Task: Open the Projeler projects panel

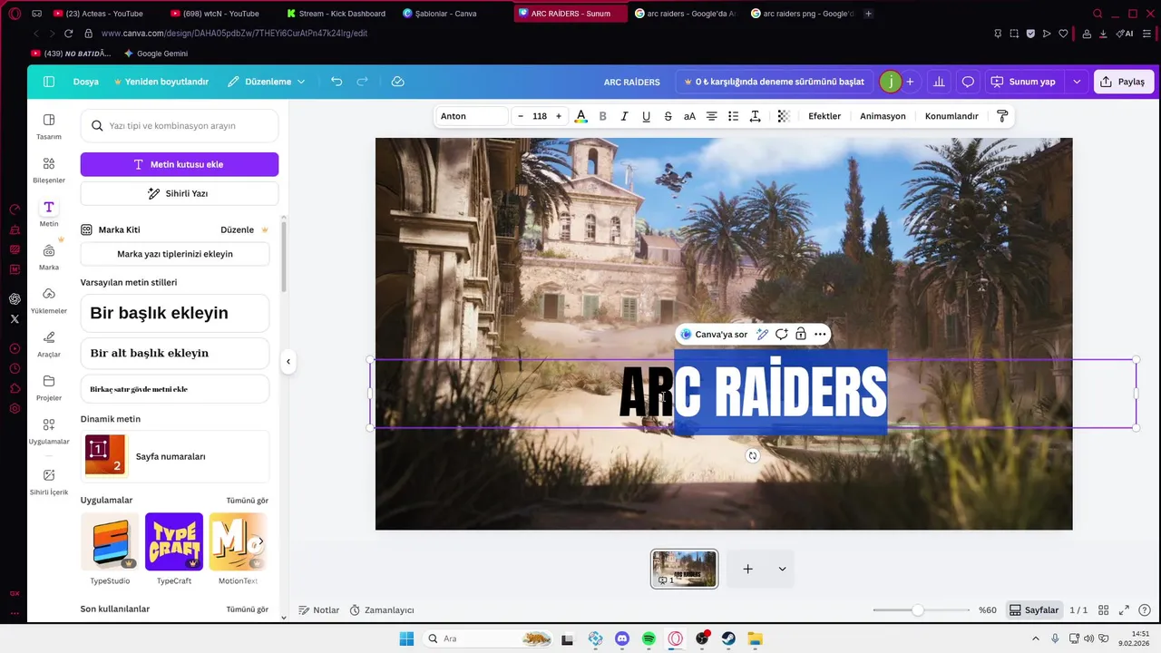Action: (49, 387)
